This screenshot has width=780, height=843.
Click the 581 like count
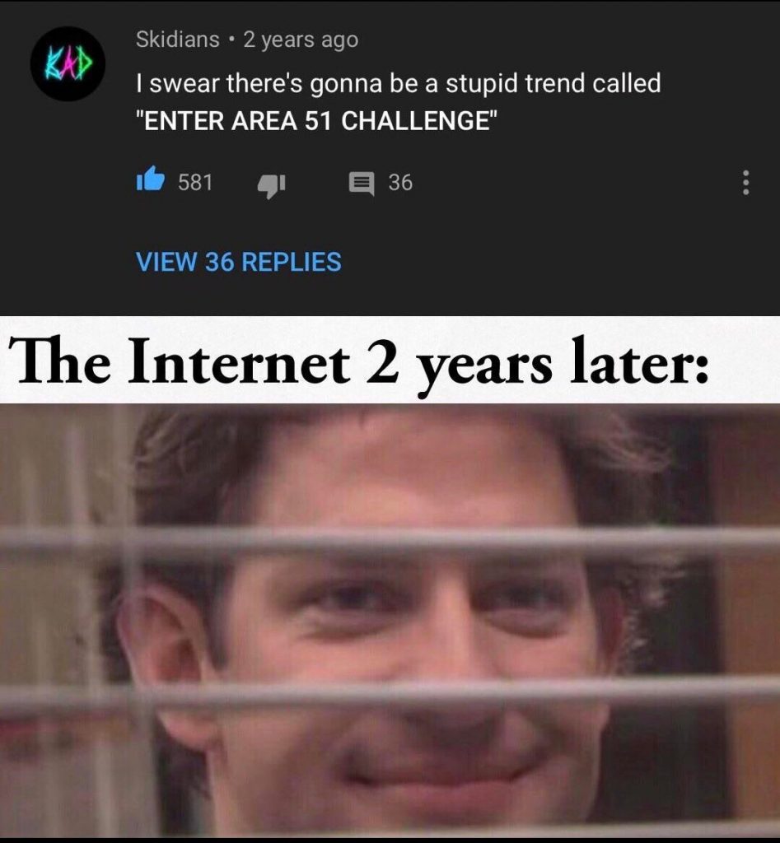[195, 182]
